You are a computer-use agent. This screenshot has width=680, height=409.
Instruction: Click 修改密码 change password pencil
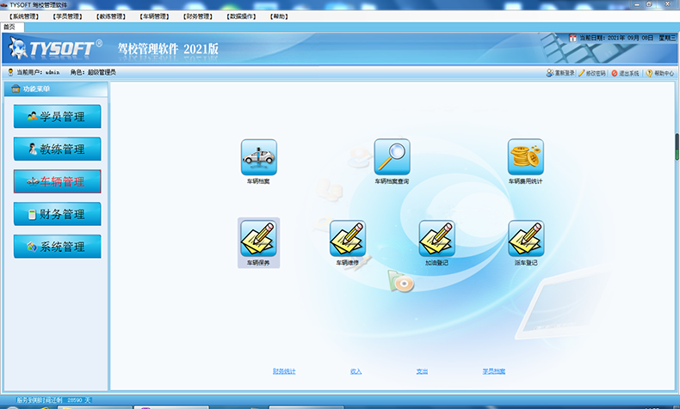click(x=593, y=73)
